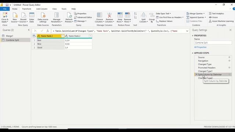Select Changed Type step

205,64
